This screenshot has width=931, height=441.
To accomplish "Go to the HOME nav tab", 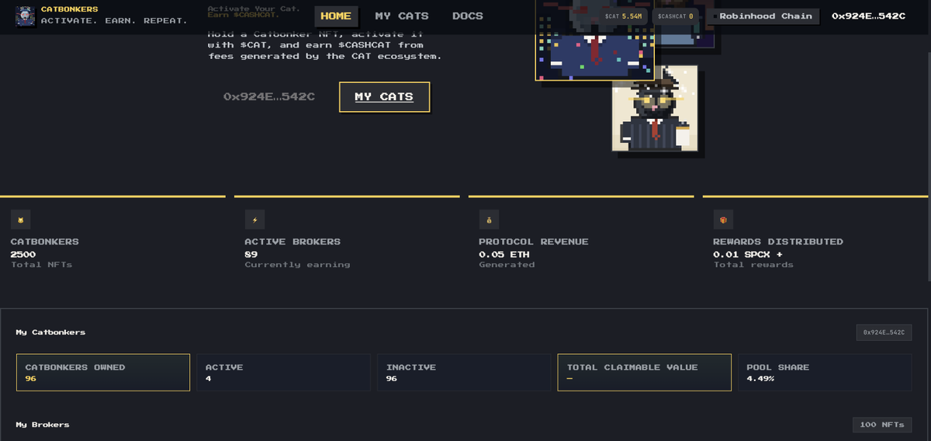I will (x=336, y=16).
